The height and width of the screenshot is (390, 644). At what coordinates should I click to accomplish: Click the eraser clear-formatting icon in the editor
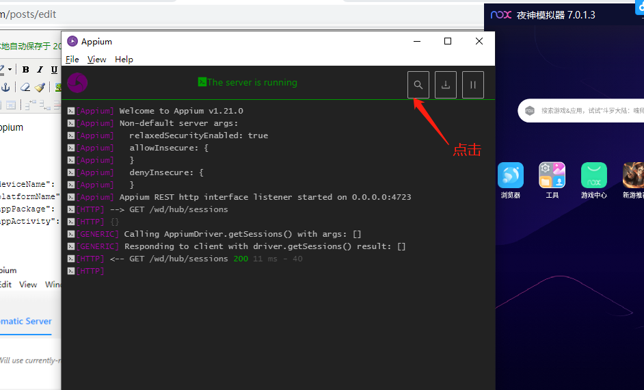25,87
